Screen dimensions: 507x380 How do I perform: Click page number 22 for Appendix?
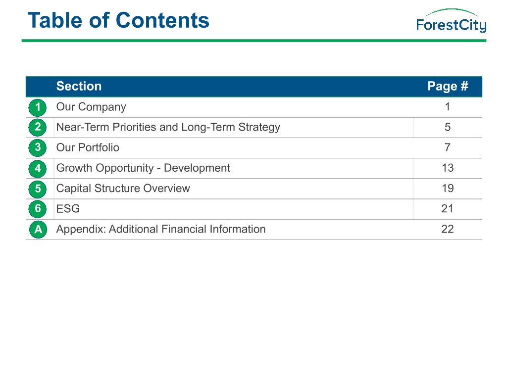point(448,229)
